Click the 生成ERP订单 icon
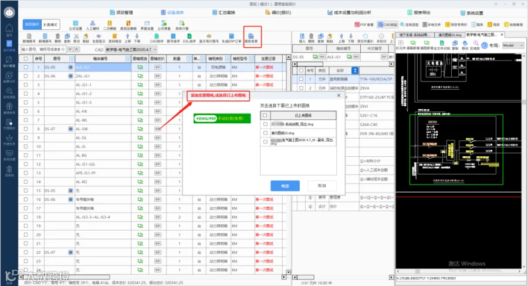The width and height of the screenshot is (528, 286). click(x=231, y=38)
